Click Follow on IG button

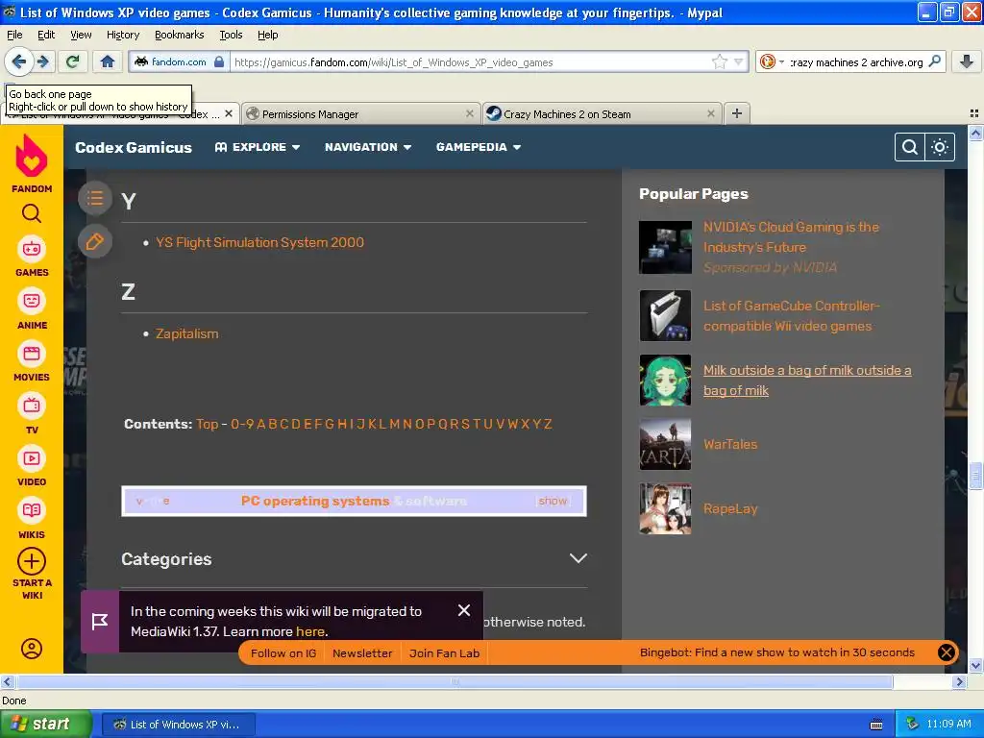(x=283, y=653)
